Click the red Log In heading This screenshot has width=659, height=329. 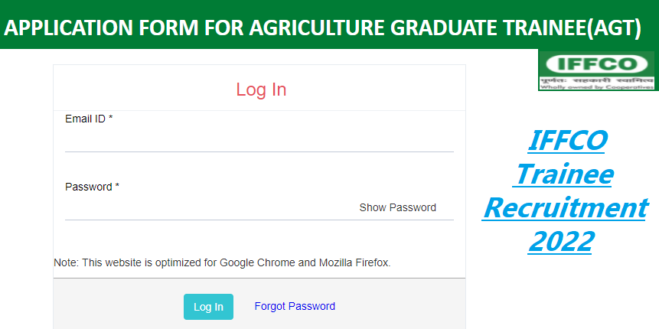[261, 90]
